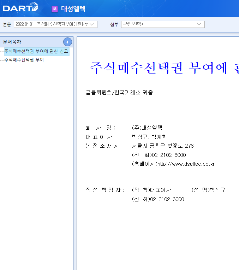Open the 첨부선택 attachment dropdown

[163, 24]
